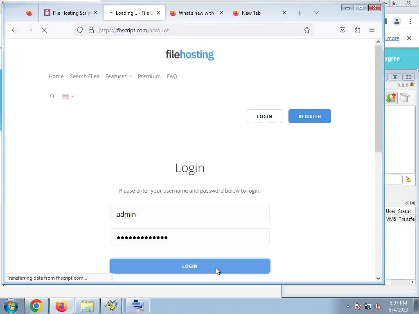
Task: Click the background panel scroll right arrow
Action: [412, 282]
